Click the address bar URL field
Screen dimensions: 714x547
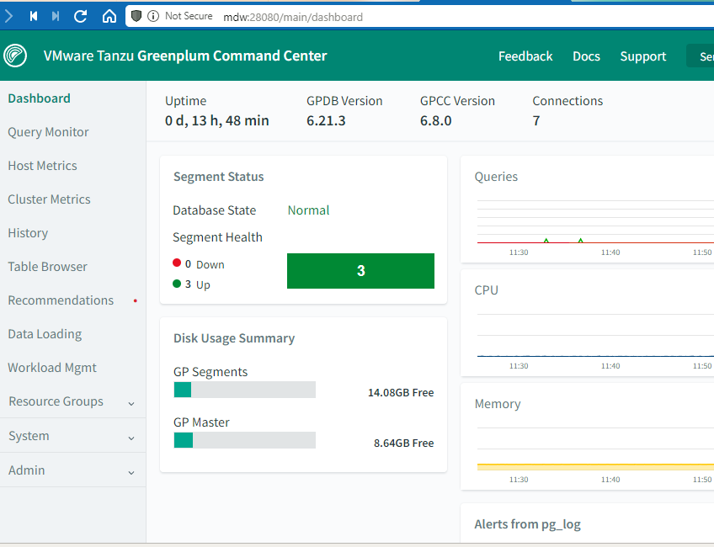pyautogui.click(x=419, y=17)
